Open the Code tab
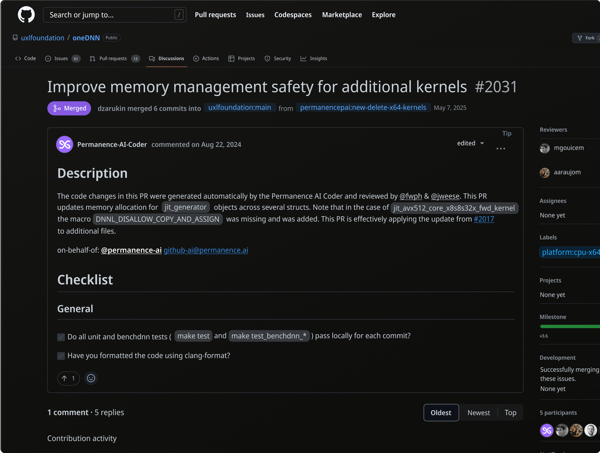Viewport: 600px width, 453px height. 26,58
